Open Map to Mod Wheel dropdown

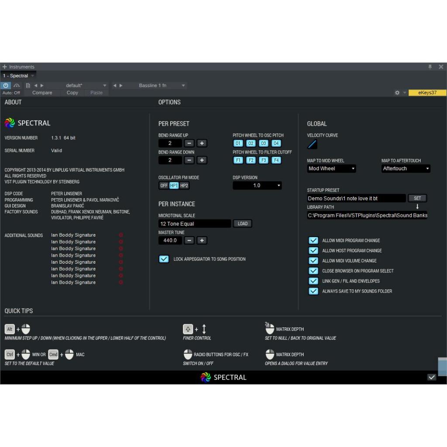331,168
